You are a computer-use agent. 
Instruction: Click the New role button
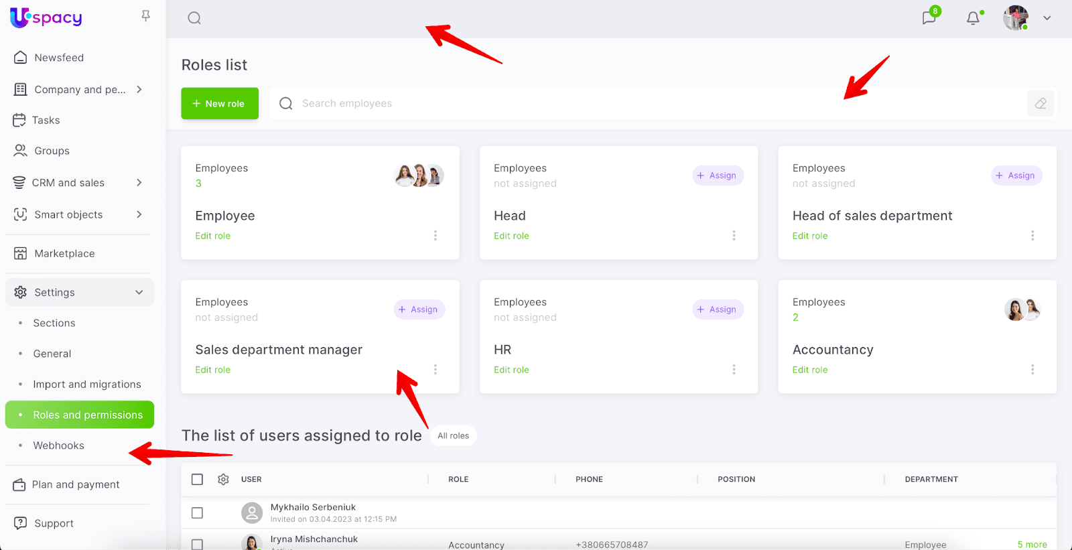point(220,104)
